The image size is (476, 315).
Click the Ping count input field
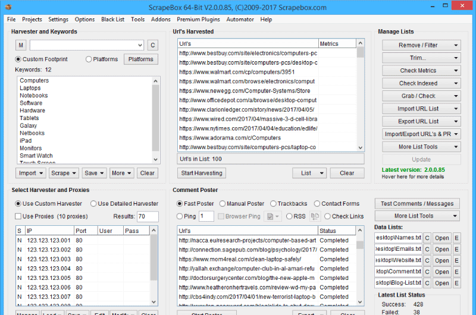[206, 216]
